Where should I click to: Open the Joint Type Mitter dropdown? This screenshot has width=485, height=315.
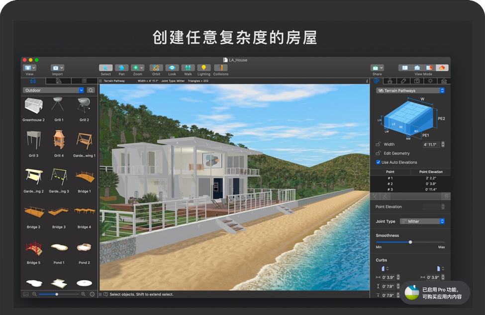[x=422, y=222]
